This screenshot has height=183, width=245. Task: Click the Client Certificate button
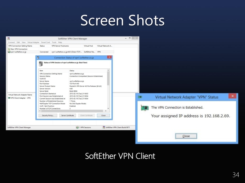click(x=86, y=116)
